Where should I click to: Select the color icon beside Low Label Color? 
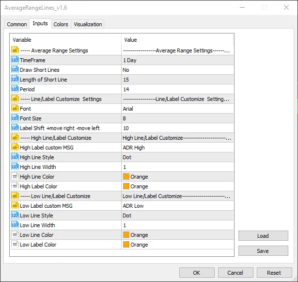tap(15, 245)
